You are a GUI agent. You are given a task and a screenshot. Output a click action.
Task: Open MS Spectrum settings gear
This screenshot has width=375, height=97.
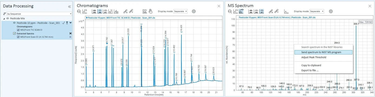point(331,11)
